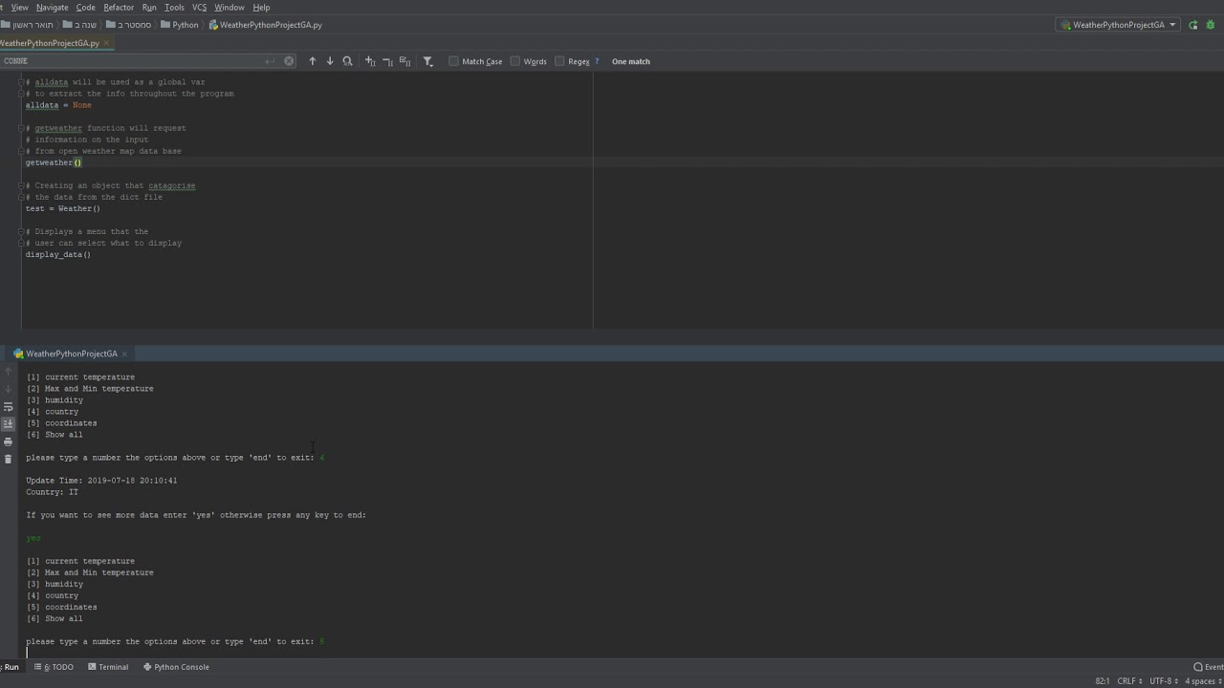
Task: Show regex help question mark
Action: pos(598,61)
